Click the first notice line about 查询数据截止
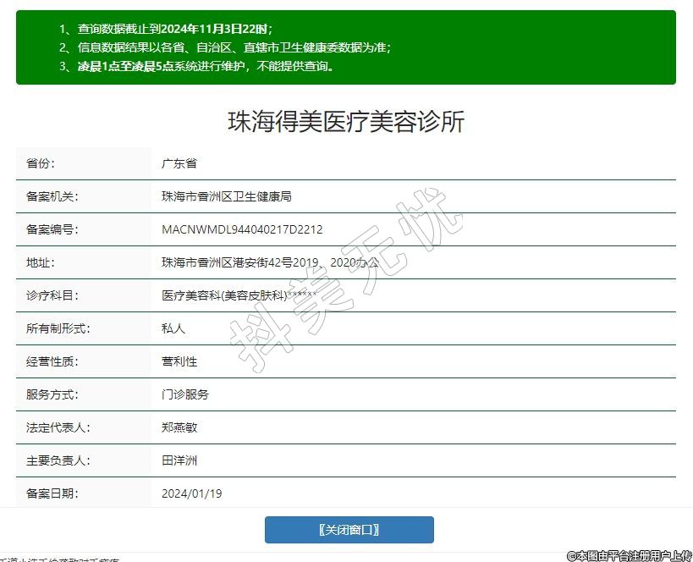The height and width of the screenshot is (562, 693). [166, 29]
